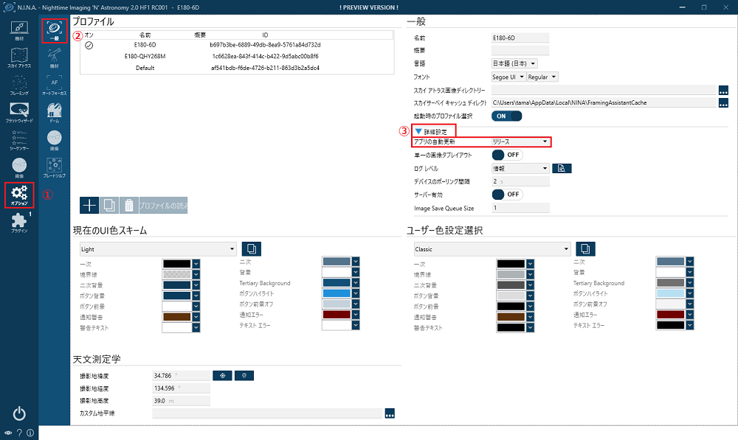Screen dimensions: 738x440
Task: Switch to the ドーム dome options sub-tab
Action: [x=54, y=113]
